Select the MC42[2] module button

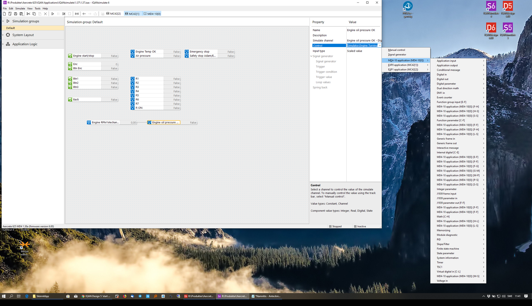point(113,14)
